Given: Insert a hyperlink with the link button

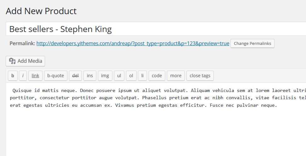Looking at the screenshot, I should click(35, 76).
